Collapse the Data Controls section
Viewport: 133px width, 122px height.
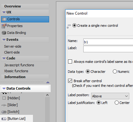point(4,88)
